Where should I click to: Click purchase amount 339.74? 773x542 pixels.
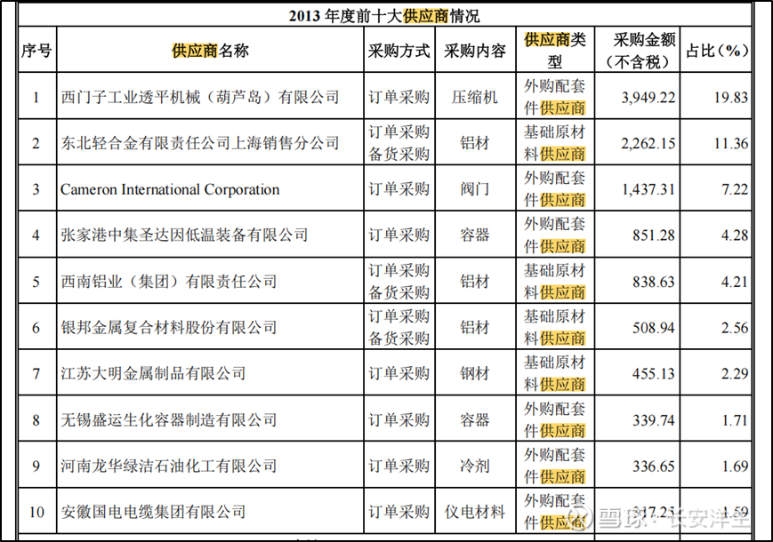pyautogui.click(x=654, y=420)
